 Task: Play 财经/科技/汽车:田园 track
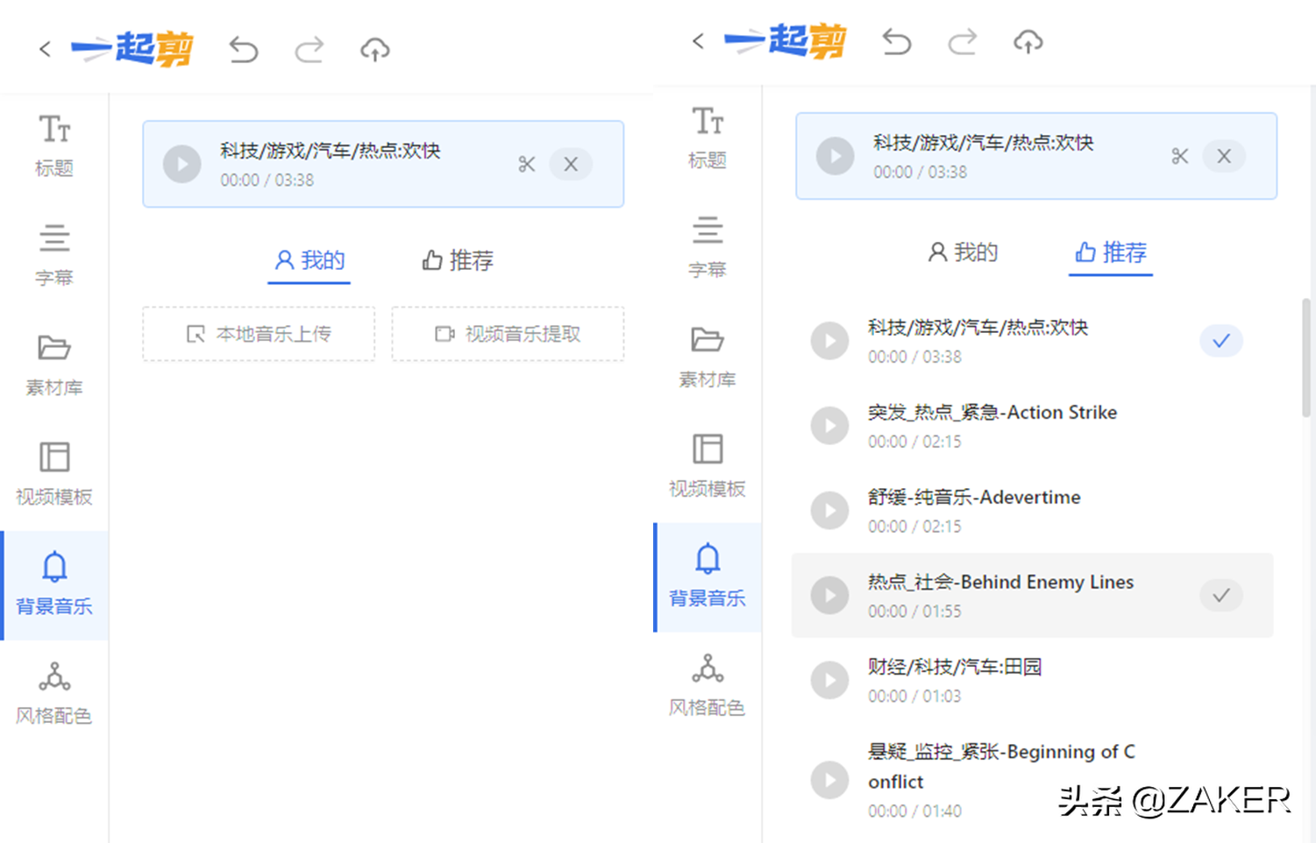829,681
